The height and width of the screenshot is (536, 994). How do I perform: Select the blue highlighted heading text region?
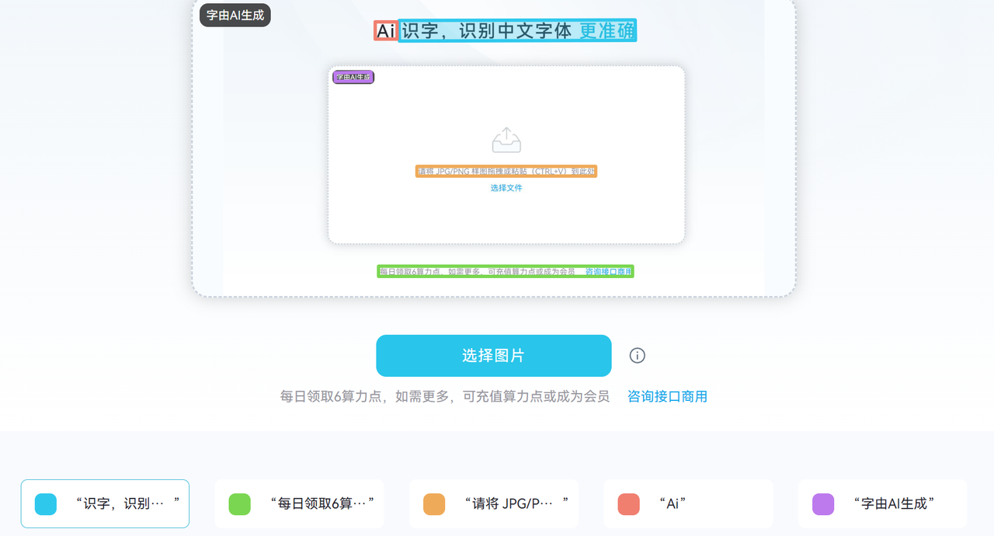(516, 30)
